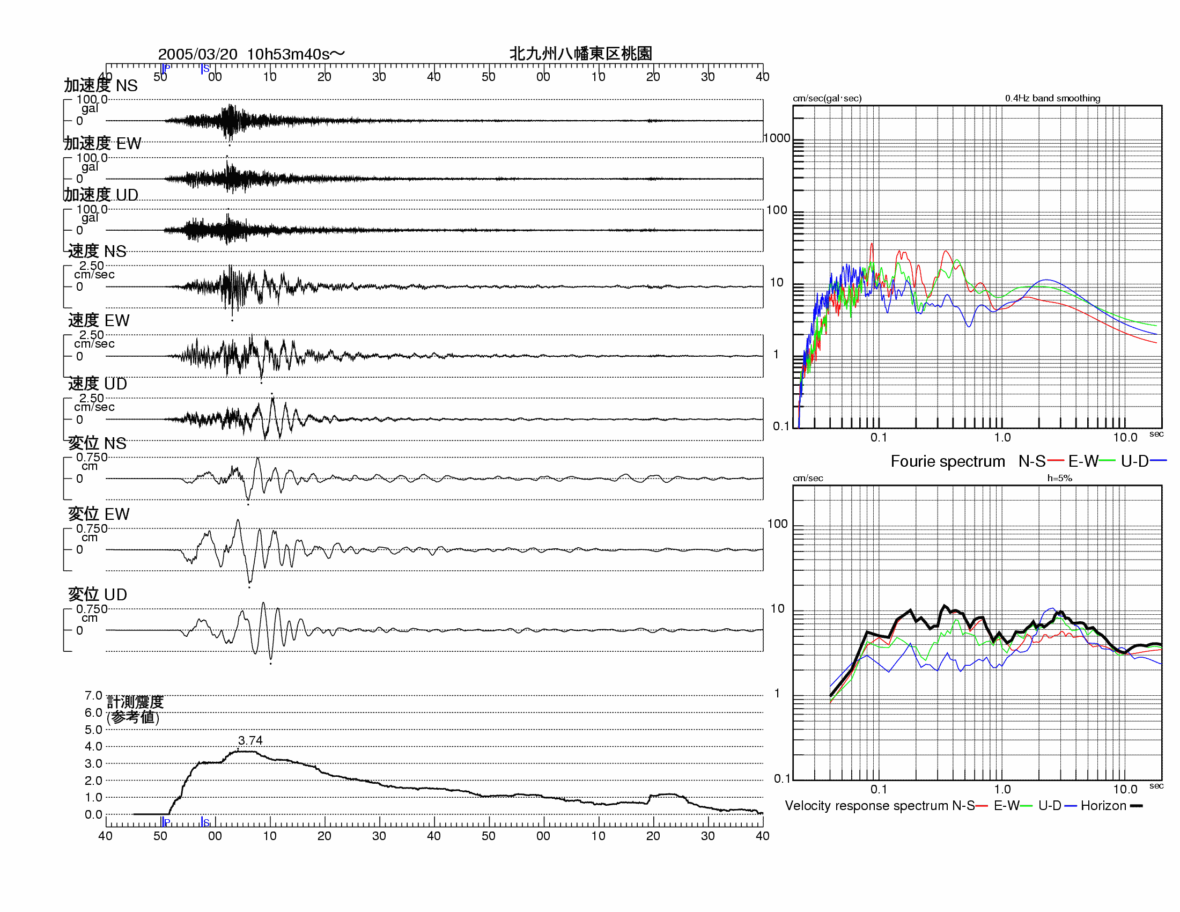The image size is (1180, 912).
Task: Select the 速度 UD waveform label
Action: pos(97,384)
